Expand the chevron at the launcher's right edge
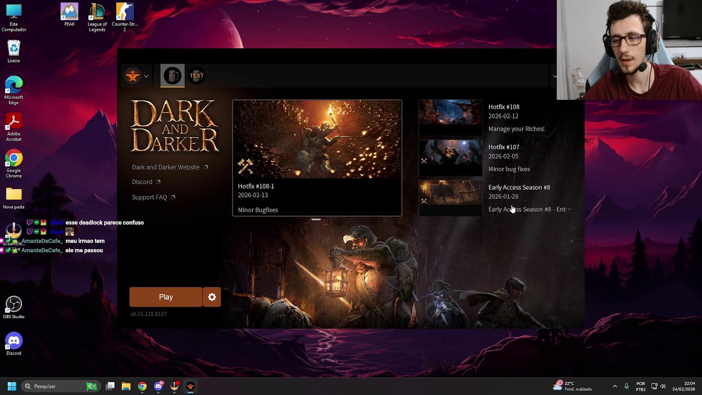This screenshot has width=702, height=395. click(554, 76)
